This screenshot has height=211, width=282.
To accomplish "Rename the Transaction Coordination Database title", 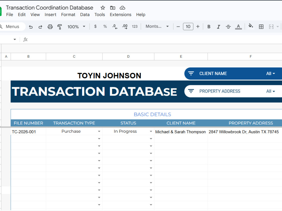I will [x=49, y=8].
